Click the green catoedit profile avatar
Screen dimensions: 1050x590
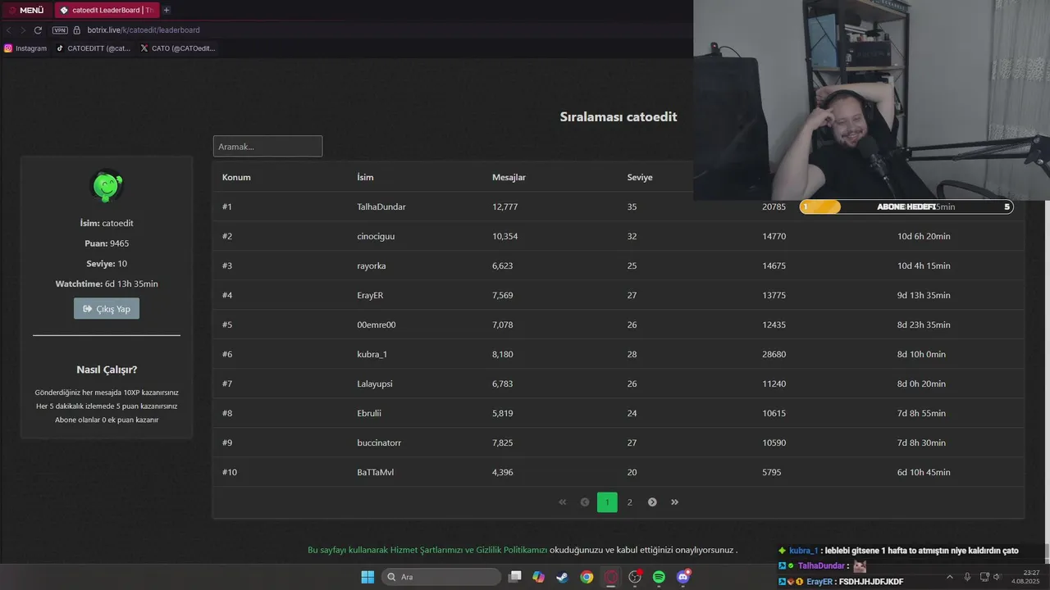(107, 186)
